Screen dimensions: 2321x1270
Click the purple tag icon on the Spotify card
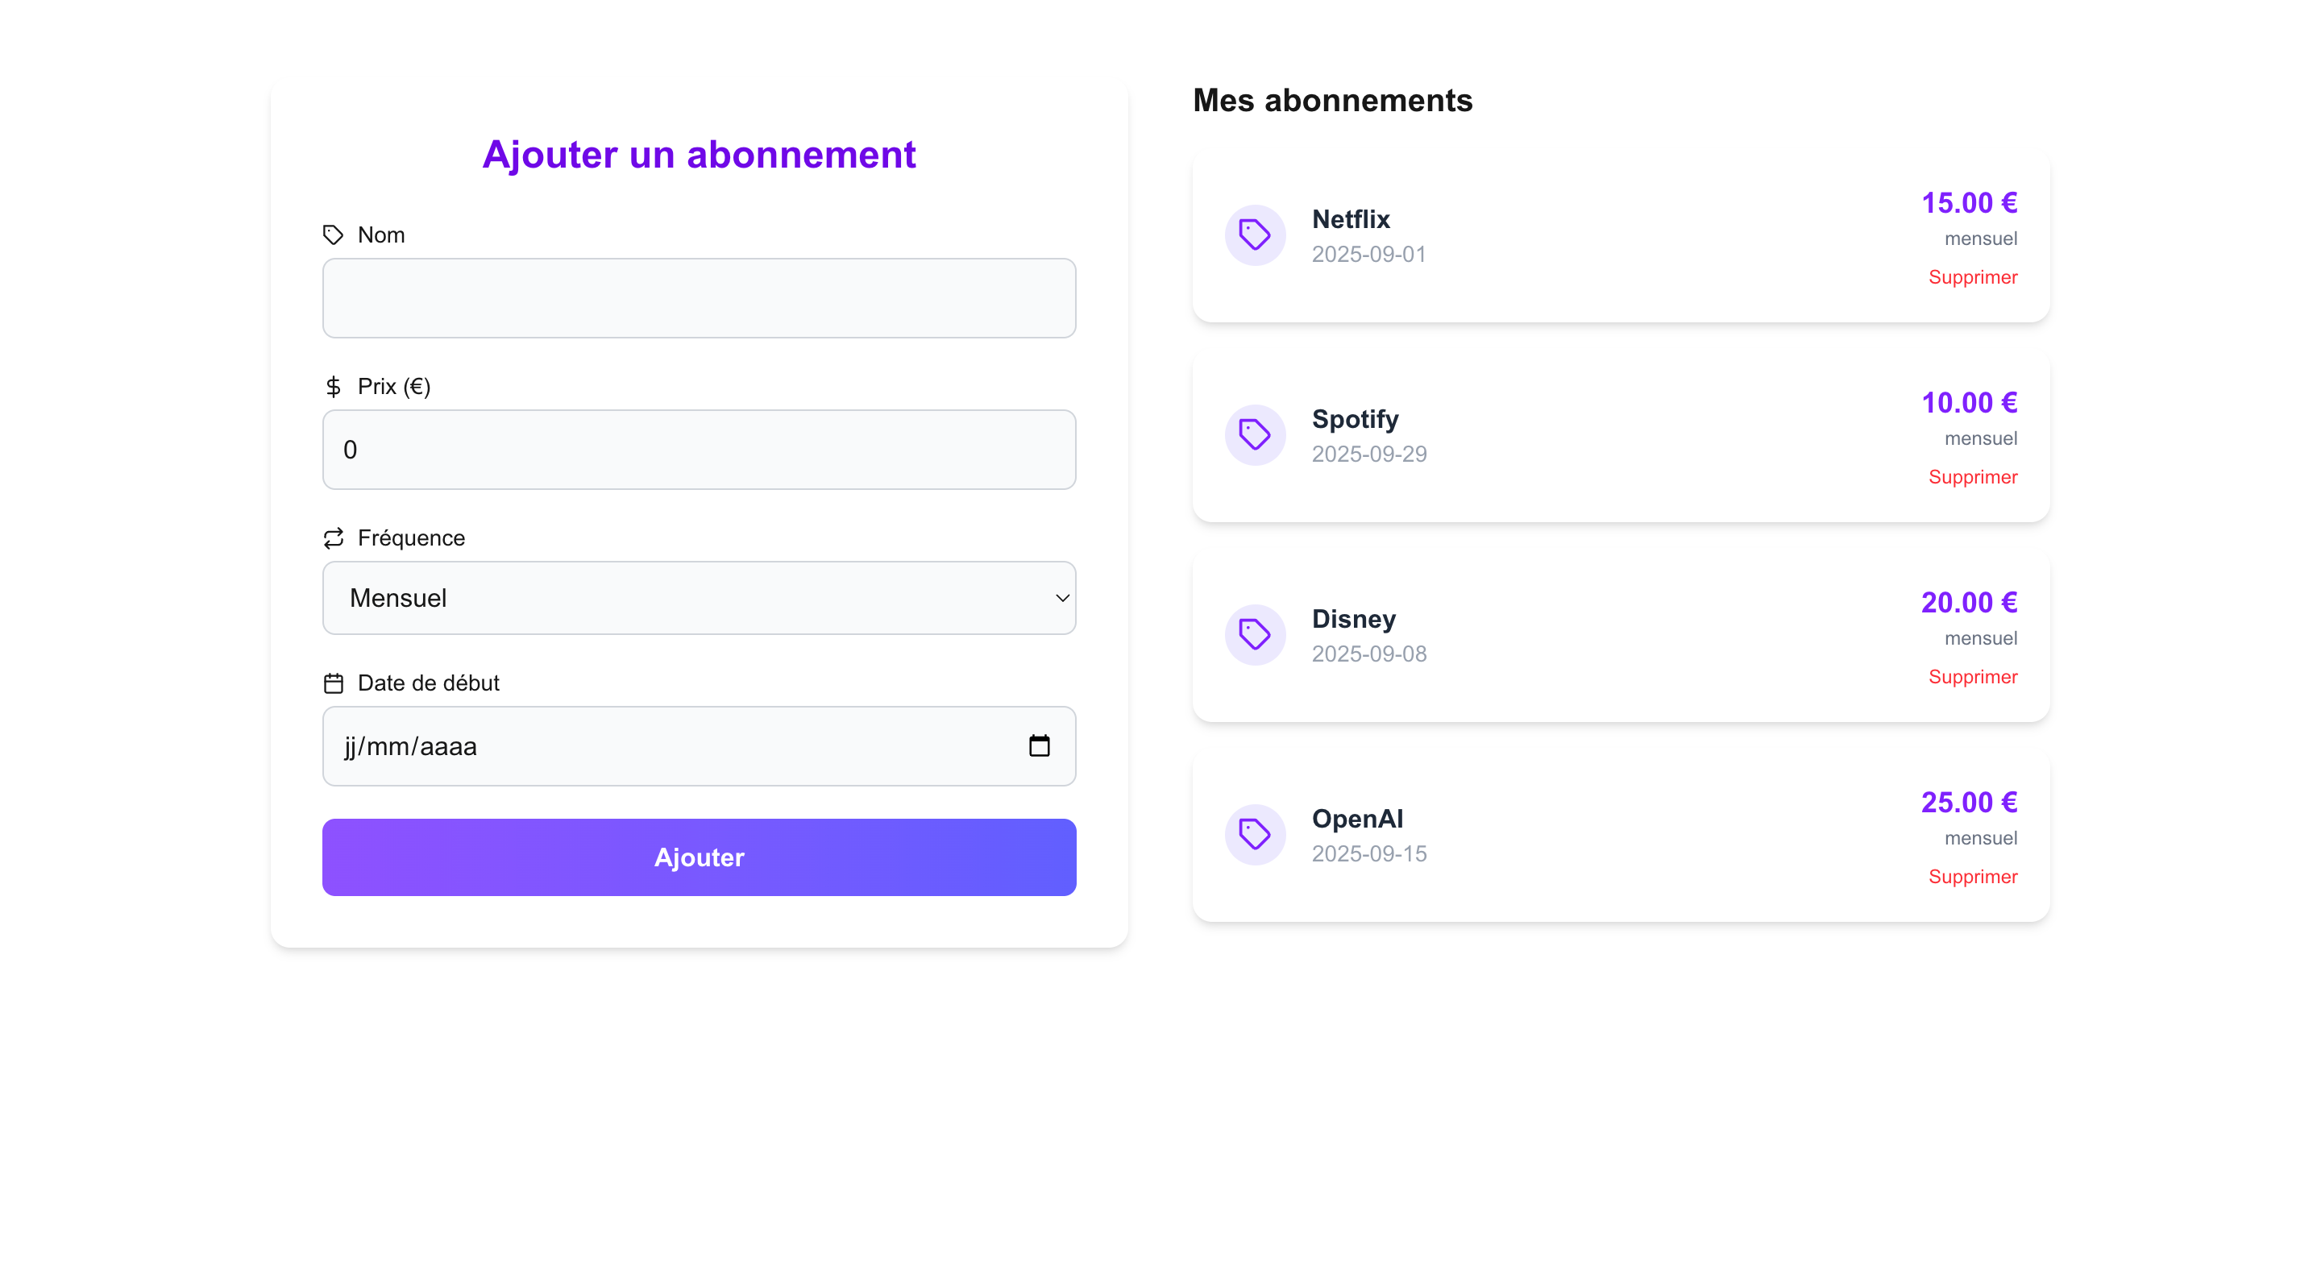pyautogui.click(x=1254, y=434)
